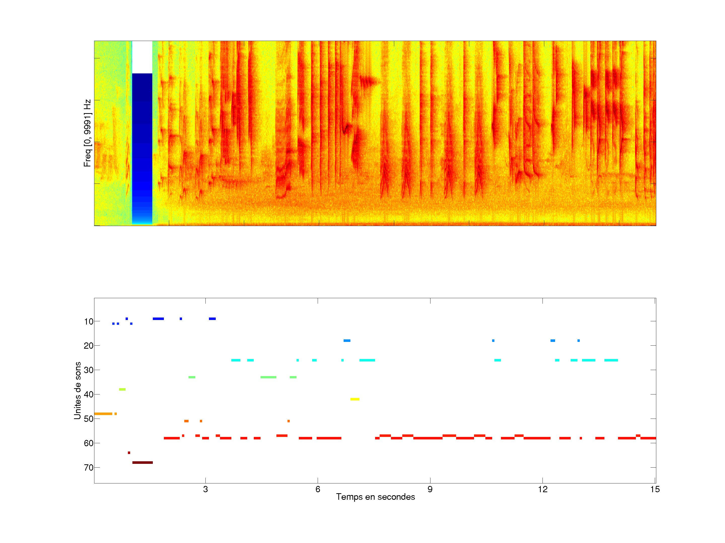
Task: Click the x-axis tick label 3
Action: (x=205, y=489)
